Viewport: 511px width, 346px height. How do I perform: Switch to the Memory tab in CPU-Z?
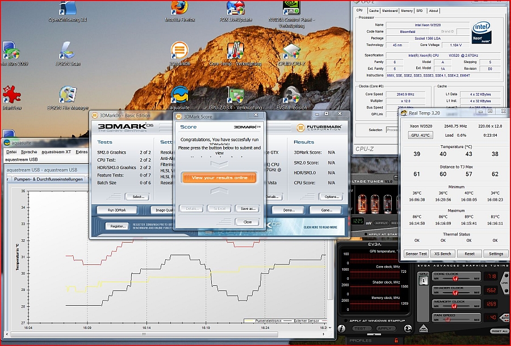407,11
